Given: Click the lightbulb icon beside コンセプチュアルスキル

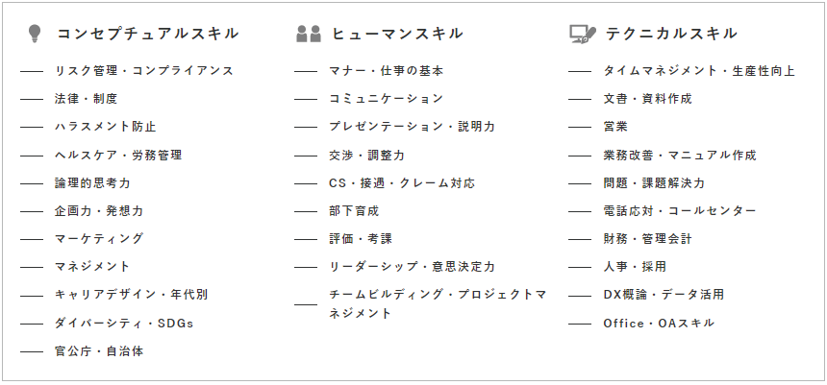Looking at the screenshot, I should pyautogui.click(x=35, y=34).
